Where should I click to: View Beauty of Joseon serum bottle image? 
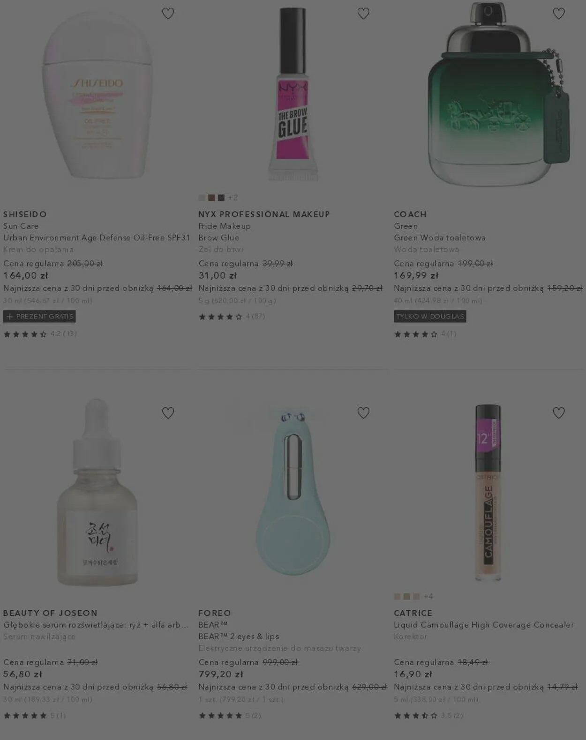(98, 492)
